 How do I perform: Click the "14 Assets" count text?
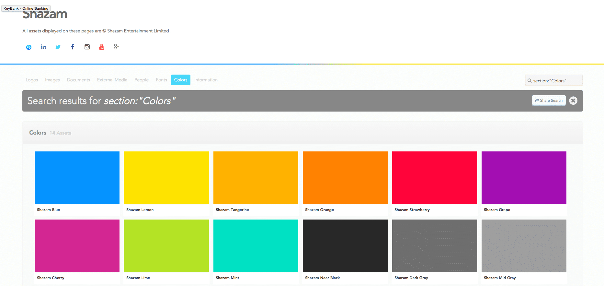pos(60,133)
